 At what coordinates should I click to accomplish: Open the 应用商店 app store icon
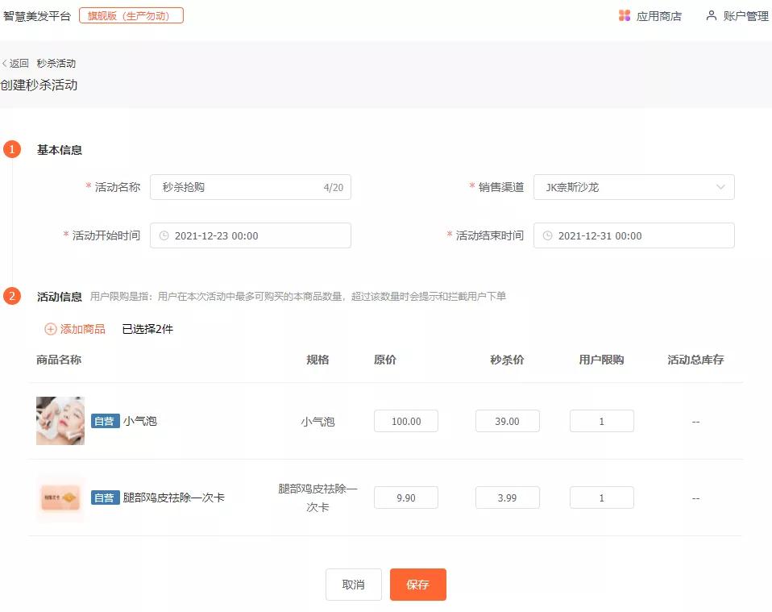(x=625, y=15)
